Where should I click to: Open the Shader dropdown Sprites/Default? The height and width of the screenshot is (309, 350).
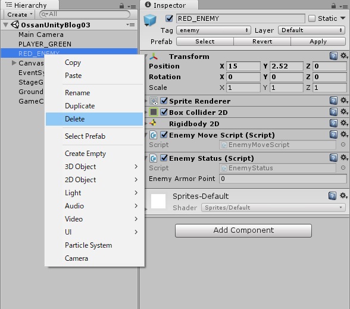tap(273, 207)
